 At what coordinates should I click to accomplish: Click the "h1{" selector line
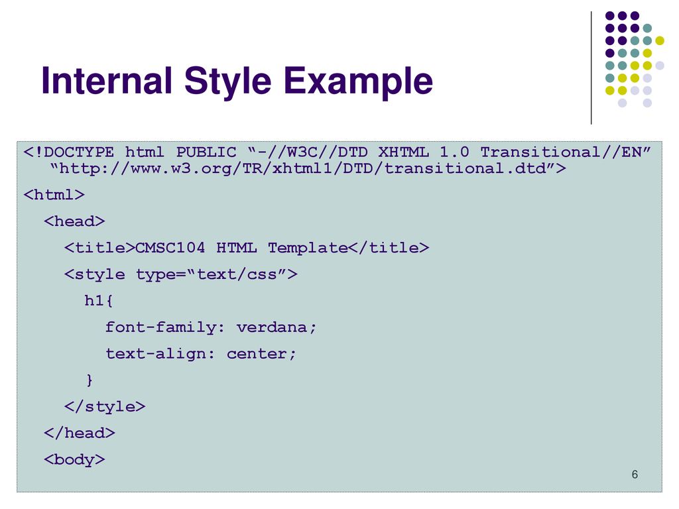(99, 300)
